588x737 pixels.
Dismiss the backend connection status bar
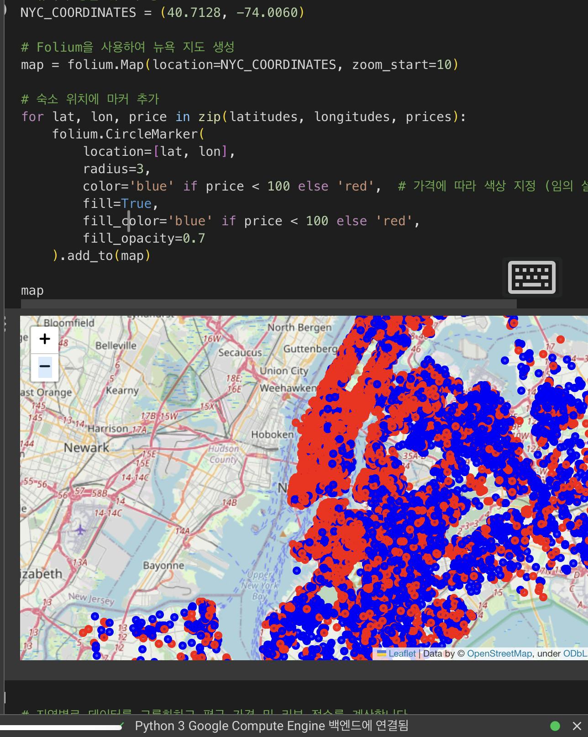(x=577, y=726)
